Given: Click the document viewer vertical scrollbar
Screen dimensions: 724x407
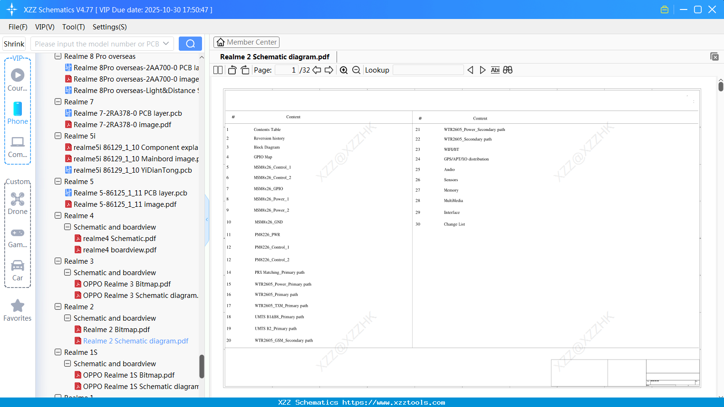Looking at the screenshot, I should click(721, 86).
